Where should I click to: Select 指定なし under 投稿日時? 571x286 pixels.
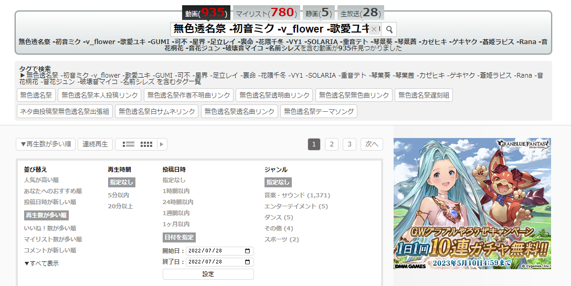[174, 181]
